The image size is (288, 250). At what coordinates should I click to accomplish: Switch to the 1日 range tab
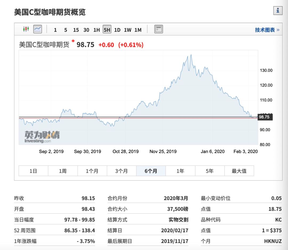[x=33, y=171]
